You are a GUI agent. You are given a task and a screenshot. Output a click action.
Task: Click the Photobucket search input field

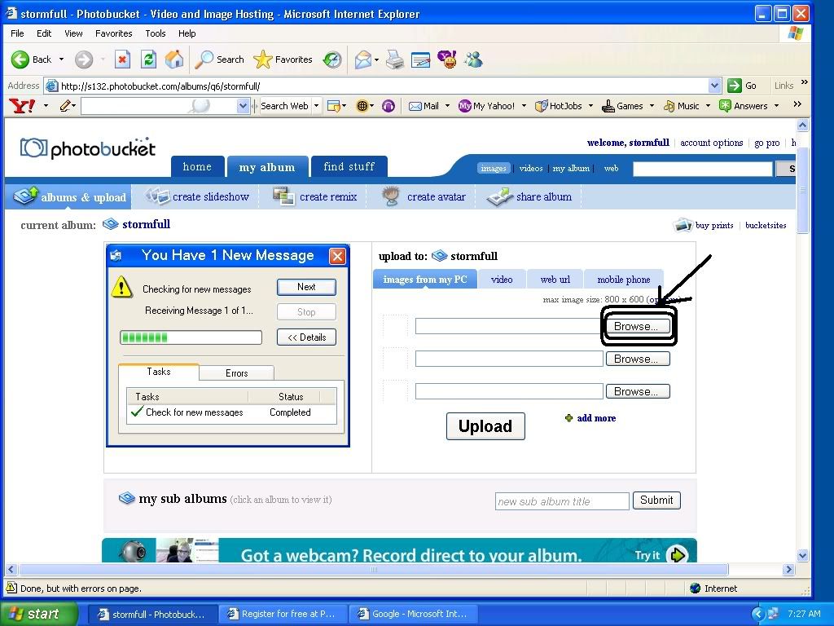point(702,169)
